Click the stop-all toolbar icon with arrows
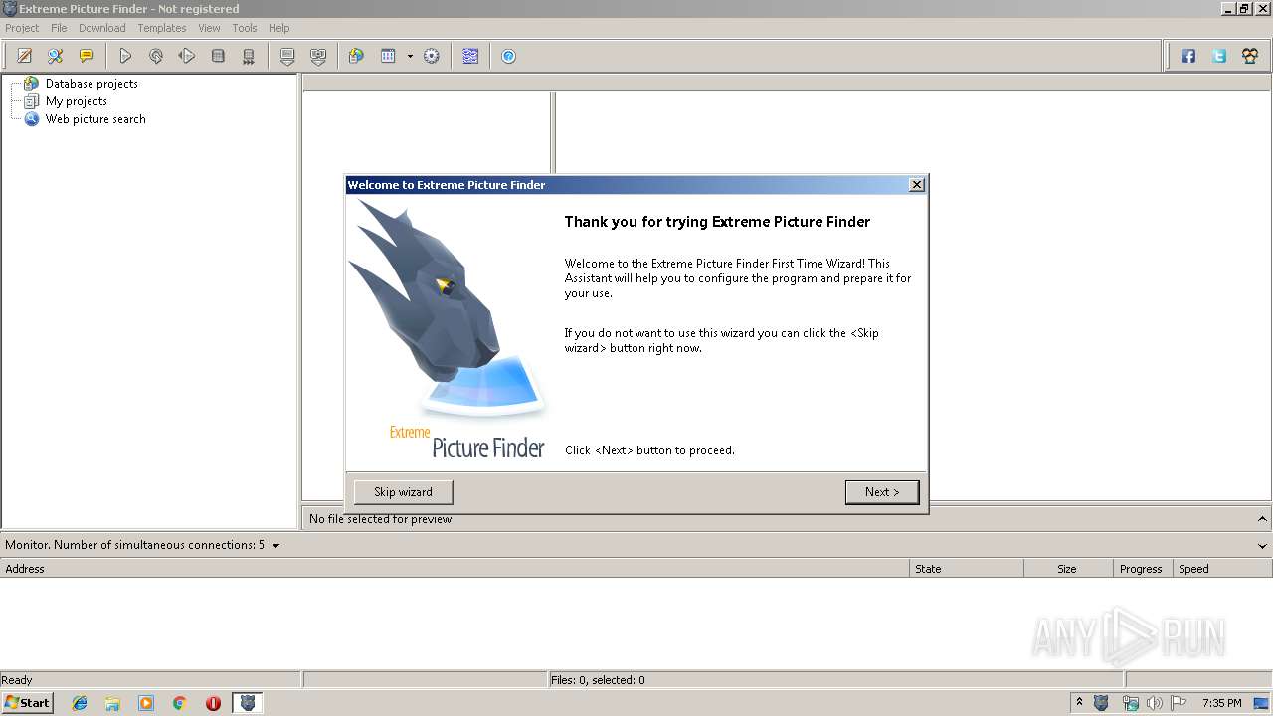 coord(249,57)
